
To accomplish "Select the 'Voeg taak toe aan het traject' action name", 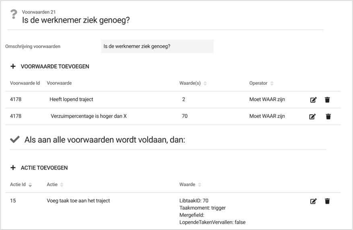I will click(78, 201).
